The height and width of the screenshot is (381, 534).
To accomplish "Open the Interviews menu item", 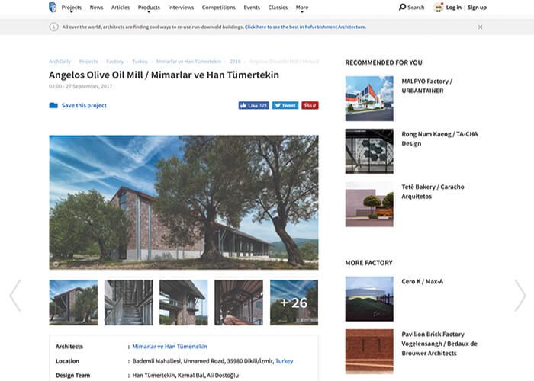I will (181, 8).
